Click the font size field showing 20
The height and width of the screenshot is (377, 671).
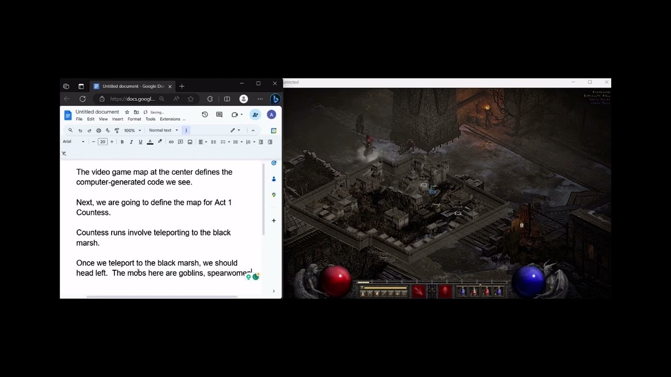point(103,142)
